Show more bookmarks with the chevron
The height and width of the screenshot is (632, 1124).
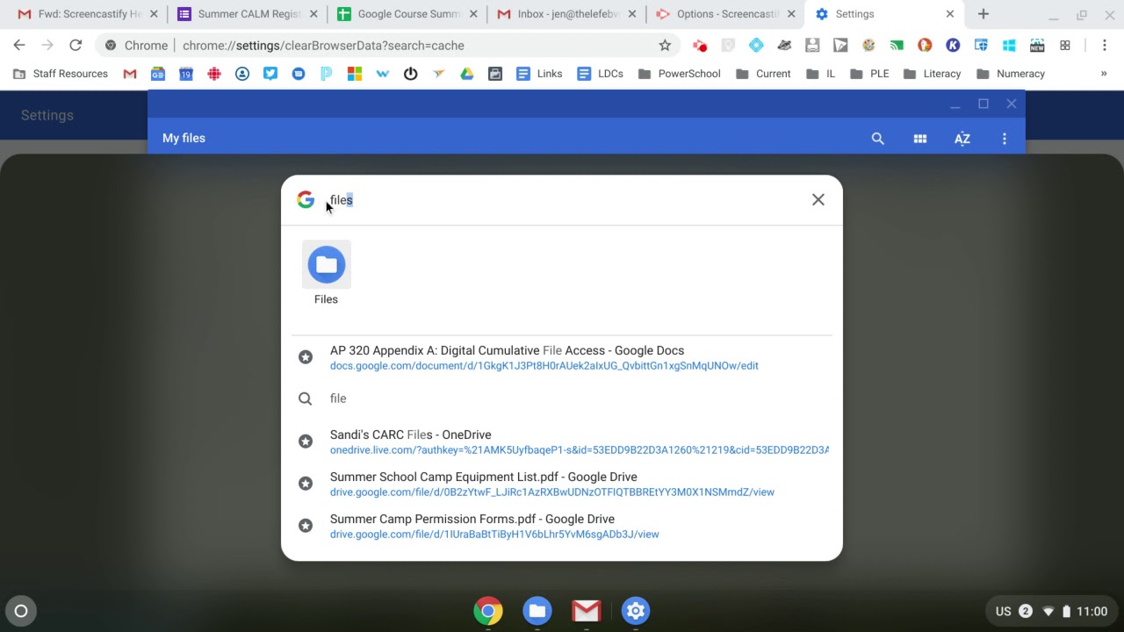click(x=1104, y=74)
